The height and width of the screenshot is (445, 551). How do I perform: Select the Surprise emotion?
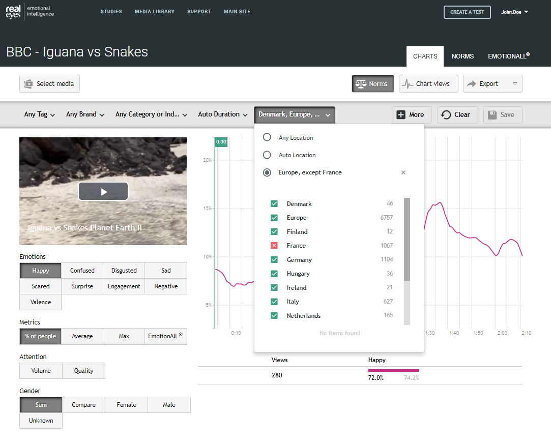click(x=82, y=286)
